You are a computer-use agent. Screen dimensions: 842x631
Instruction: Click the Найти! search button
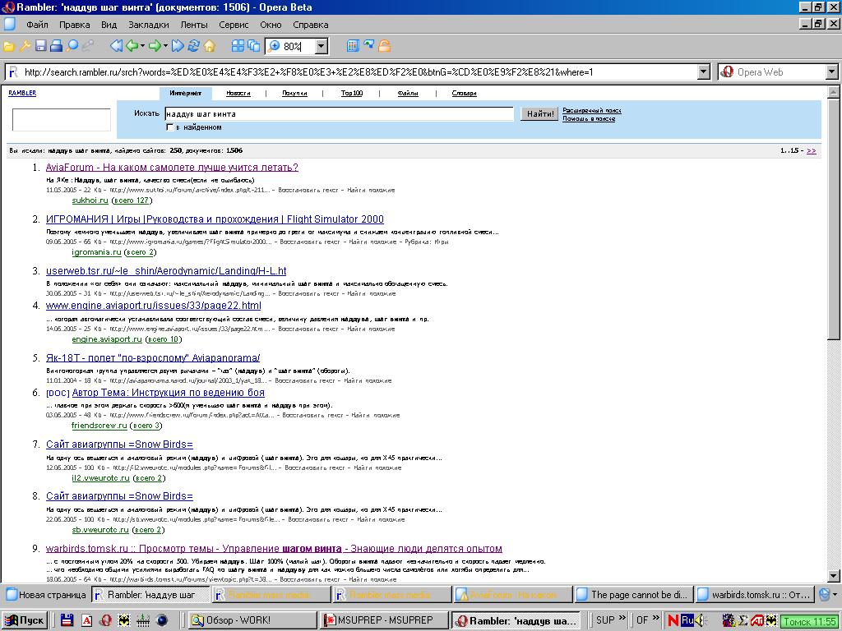click(x=539, y=113)
